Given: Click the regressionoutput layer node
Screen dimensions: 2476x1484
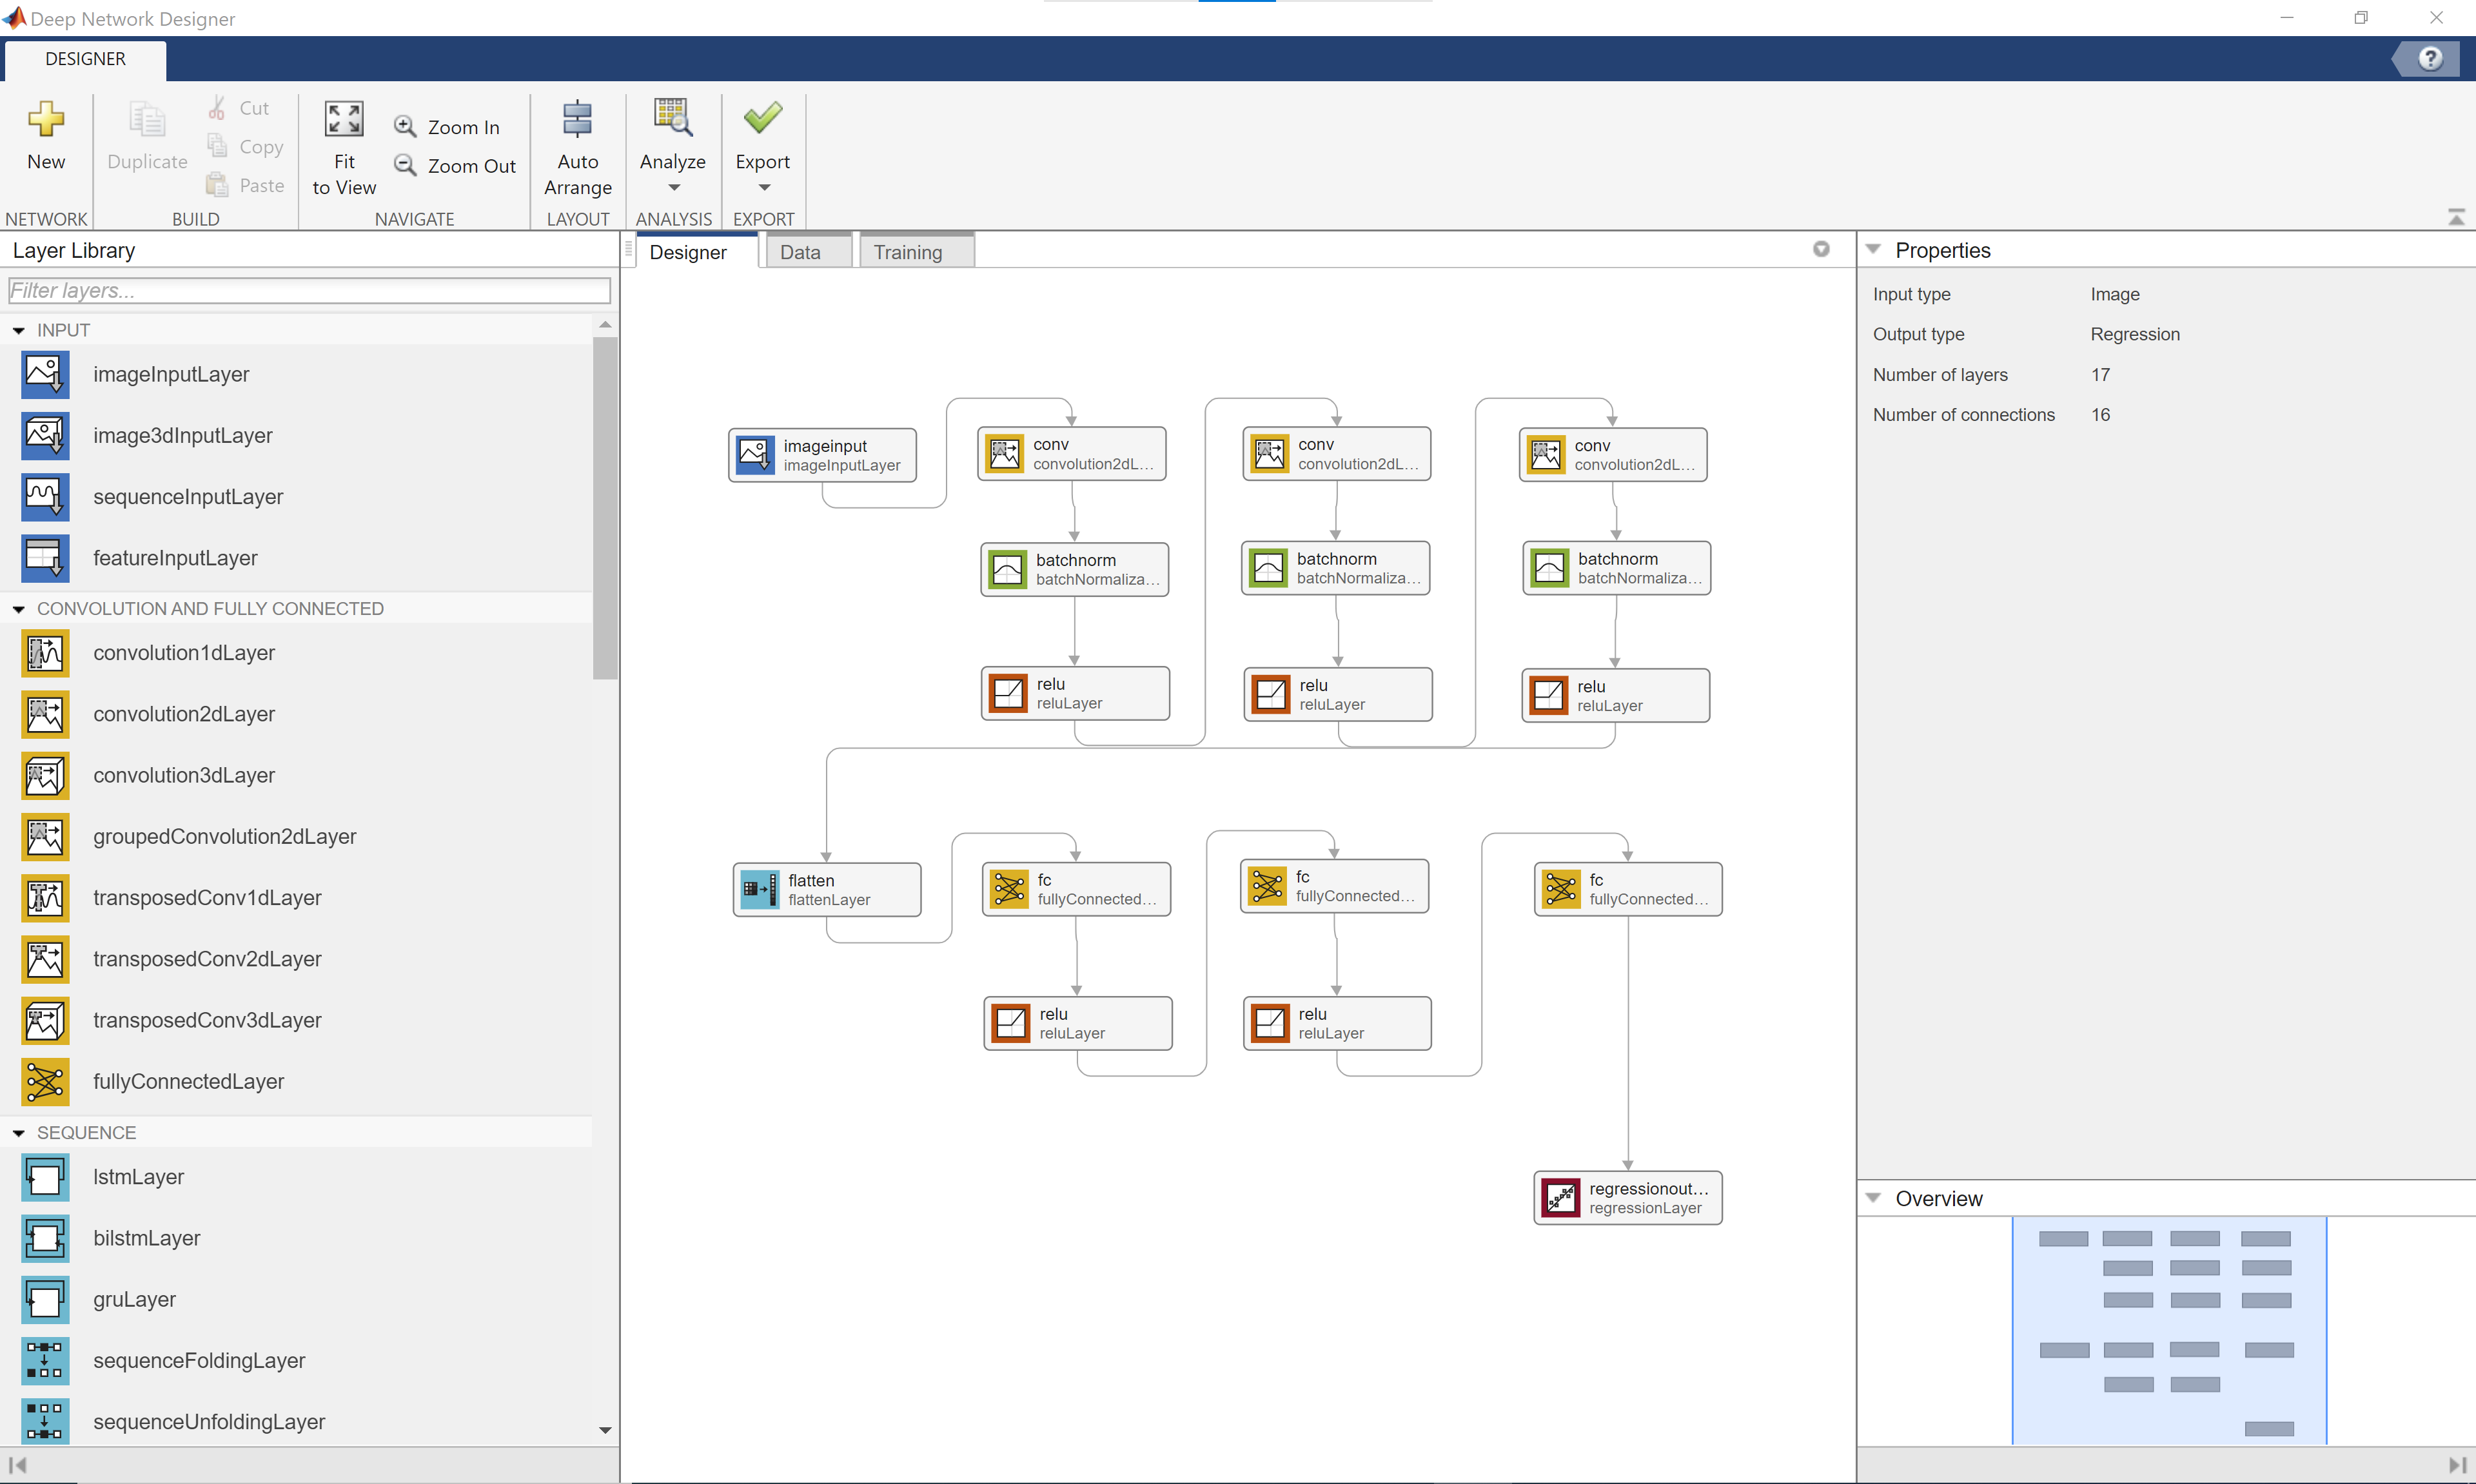Looking at the screenshot, I should tap(1627, 1198).
